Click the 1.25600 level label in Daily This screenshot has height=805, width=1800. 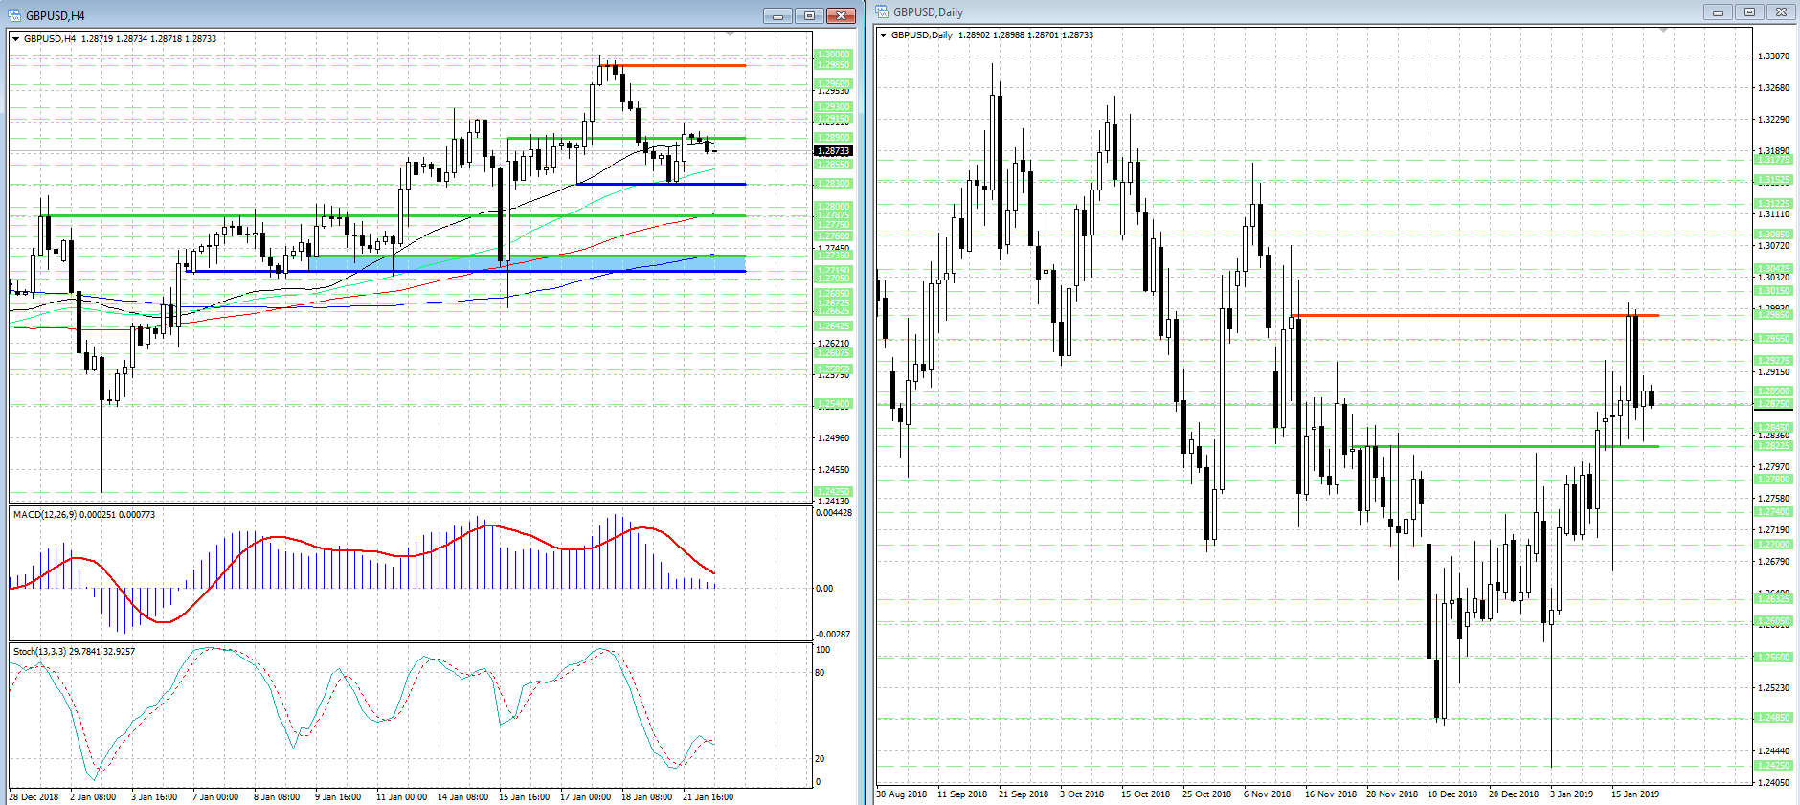pos(1773,658)
